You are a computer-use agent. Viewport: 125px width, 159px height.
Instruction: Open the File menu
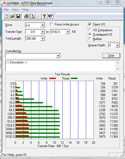[6, 10]
